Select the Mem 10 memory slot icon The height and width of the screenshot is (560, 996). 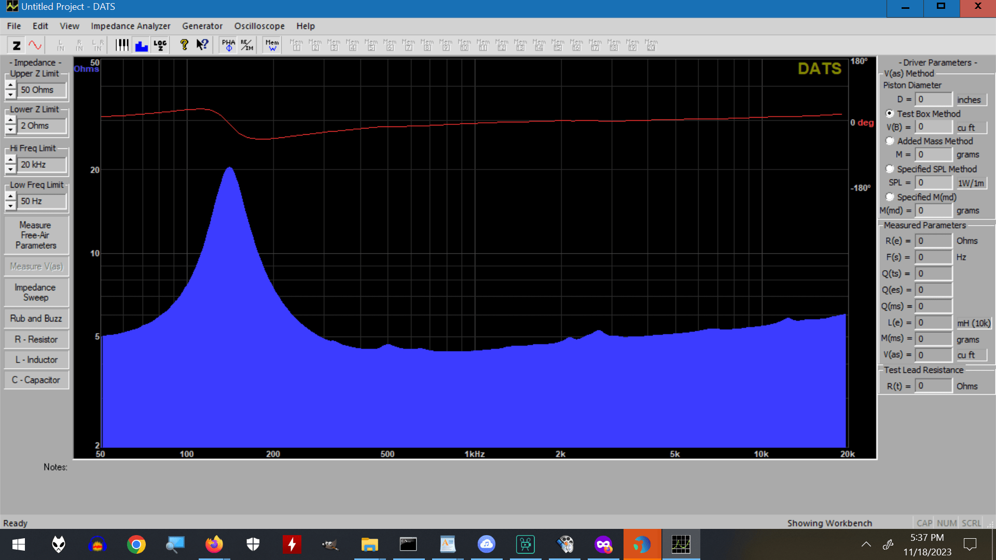465,45
